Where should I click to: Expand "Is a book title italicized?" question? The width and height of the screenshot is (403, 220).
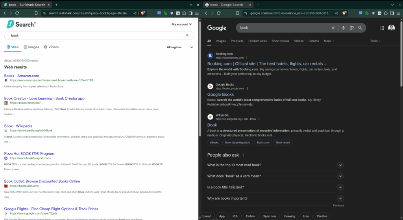340,187
